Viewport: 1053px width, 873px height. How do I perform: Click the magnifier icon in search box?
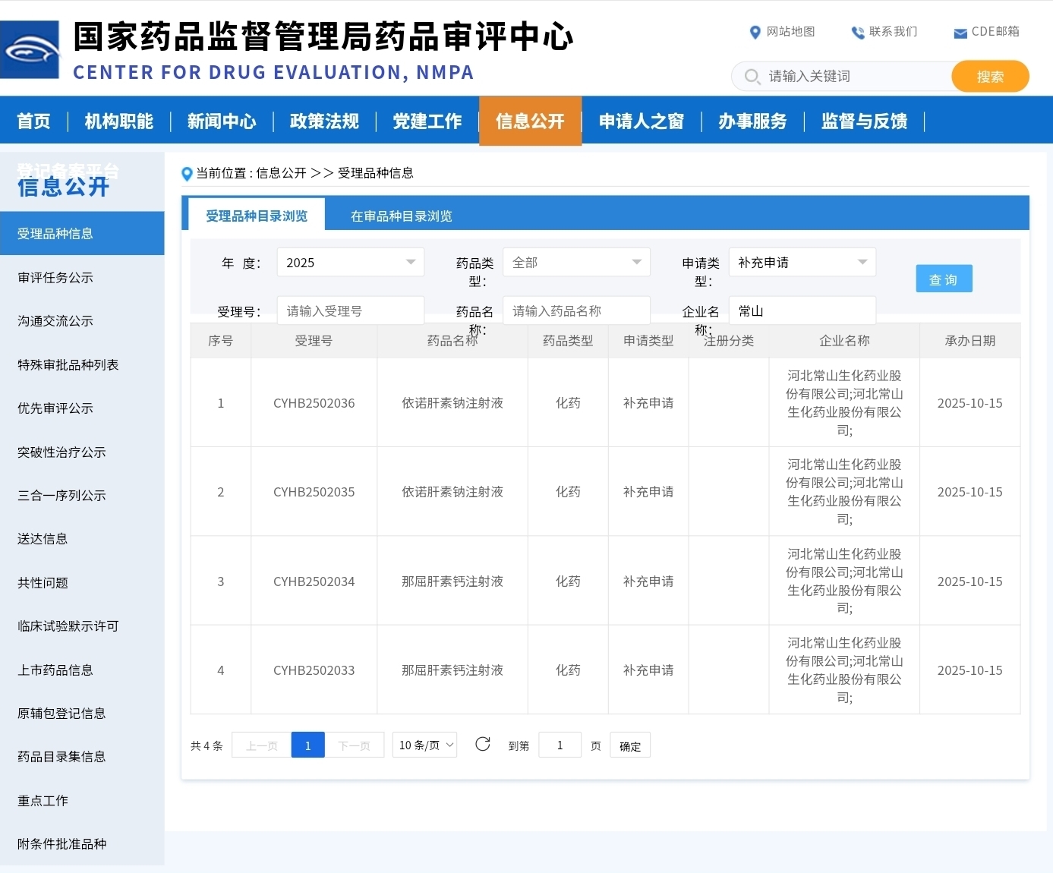(752, 77)
